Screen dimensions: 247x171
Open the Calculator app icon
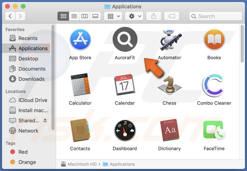pos(80,84)
